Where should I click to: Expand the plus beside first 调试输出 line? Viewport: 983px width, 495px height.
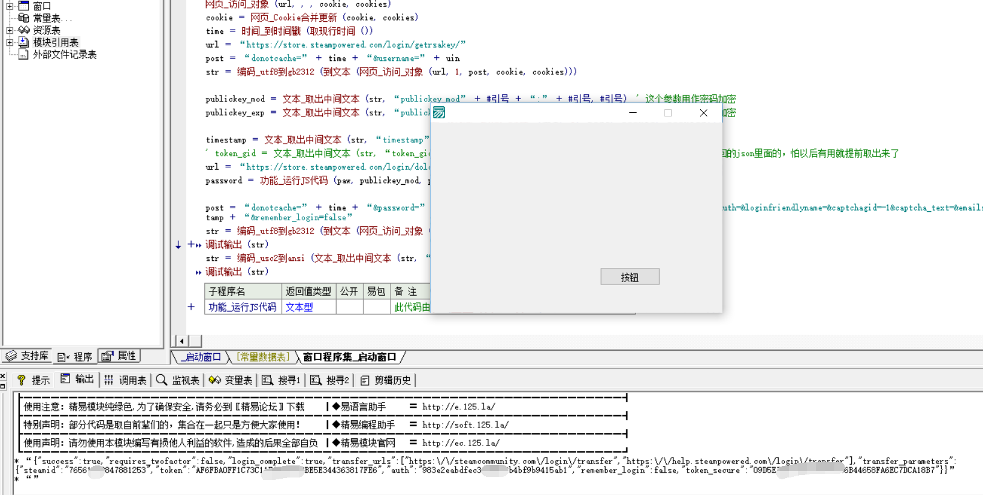tap(191, 244)
